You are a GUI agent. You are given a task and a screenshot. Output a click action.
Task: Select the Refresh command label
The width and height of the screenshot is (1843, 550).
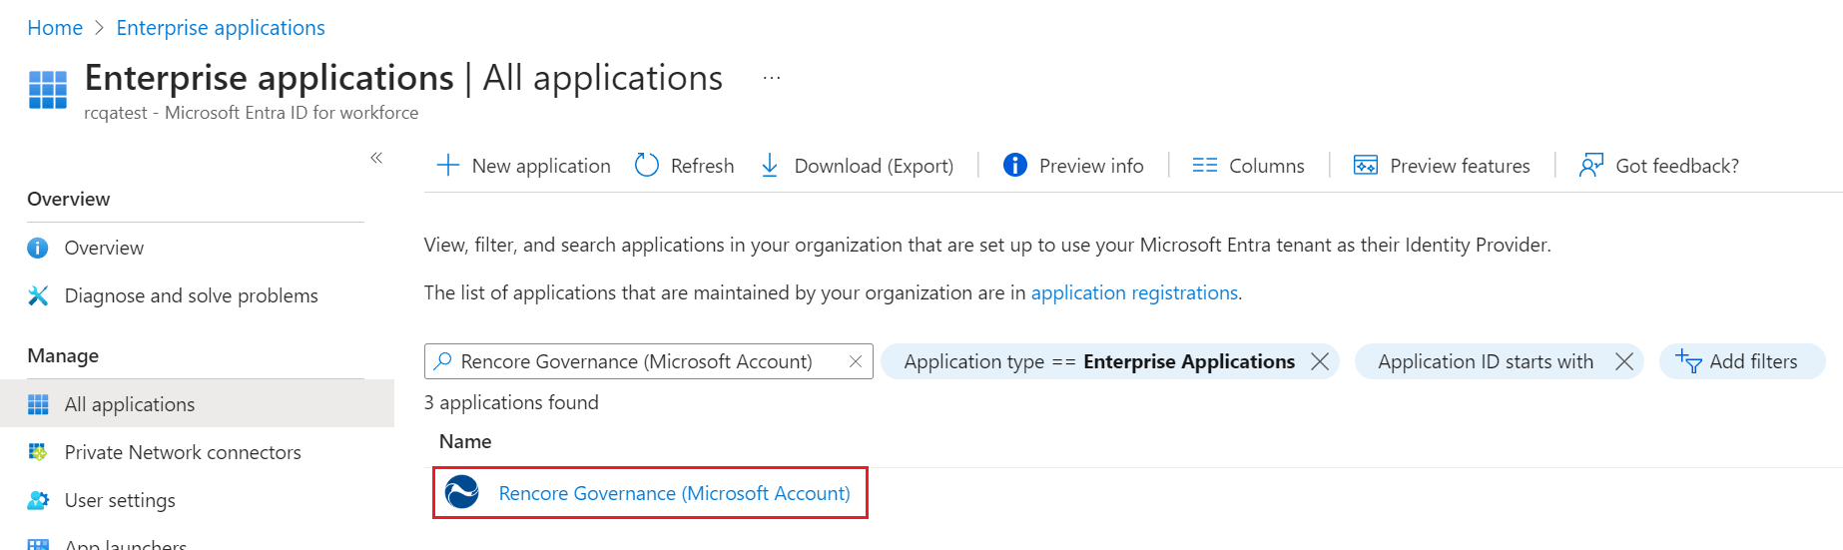703,166
